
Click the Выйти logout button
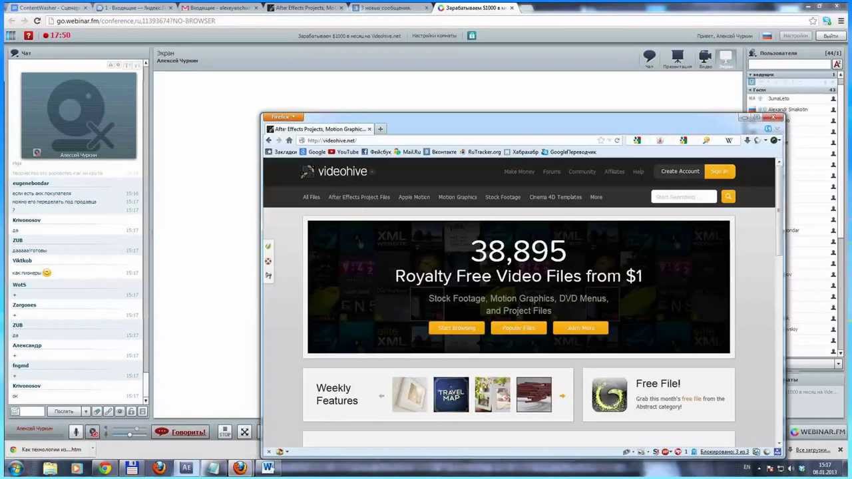point(831,36)
